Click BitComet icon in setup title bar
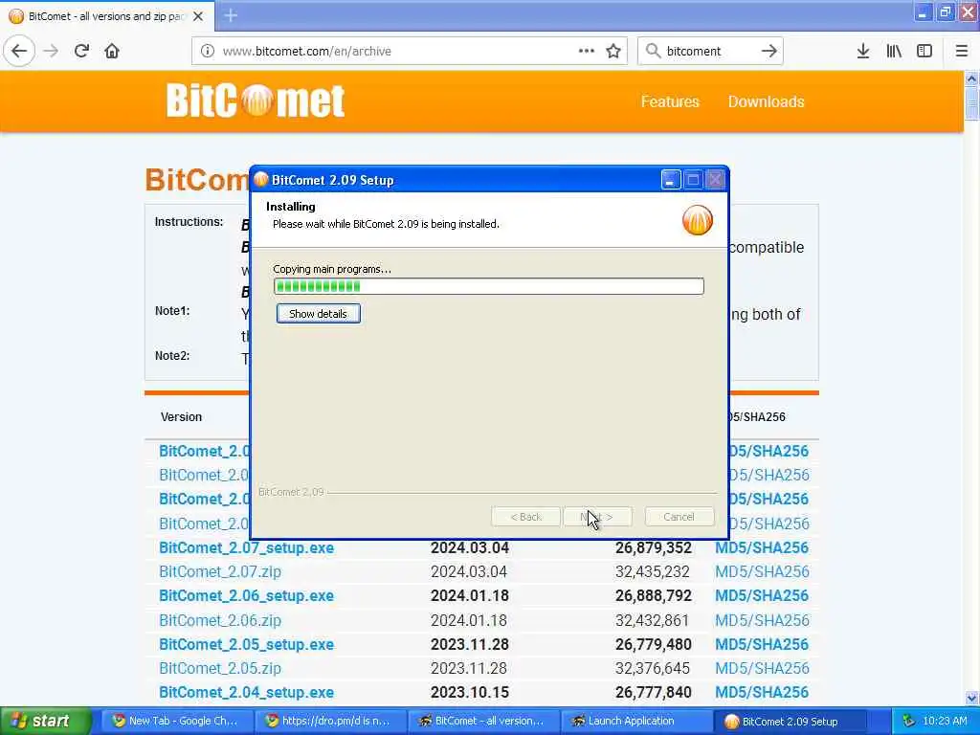The height and width of the screenshot is (735, 980). 261,180
